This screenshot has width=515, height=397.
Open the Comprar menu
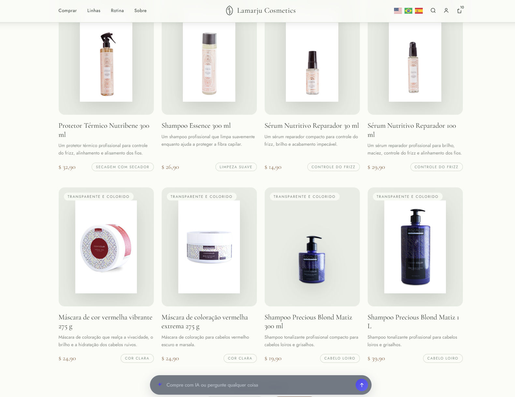pos(67,10)
